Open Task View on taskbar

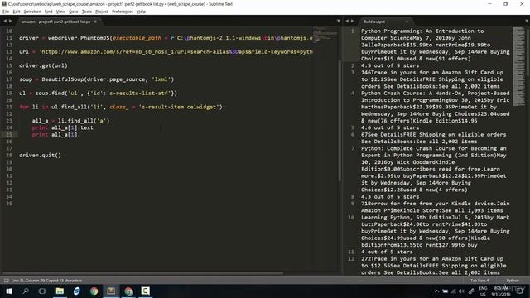coord(42,291)
